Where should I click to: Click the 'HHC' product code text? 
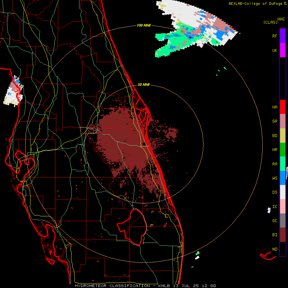tap(281, 19)
